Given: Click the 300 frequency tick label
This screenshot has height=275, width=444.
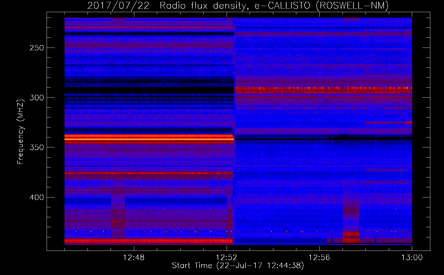Looking at the screenshot, I should click(x=37, y=98).
